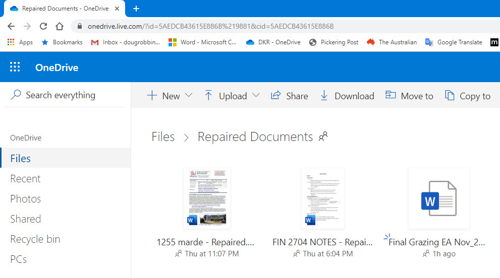Open 1255 marde Repaired document thumbnail
The width and height of the screenshot is (500, 278).
click(x=207, y=198)
